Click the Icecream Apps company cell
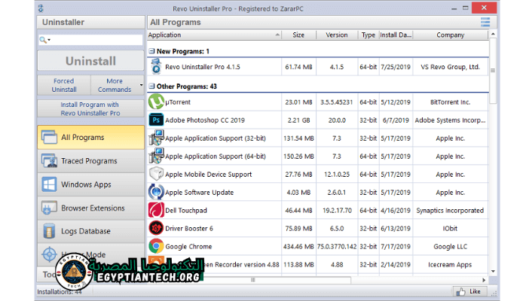 [450, 265]
